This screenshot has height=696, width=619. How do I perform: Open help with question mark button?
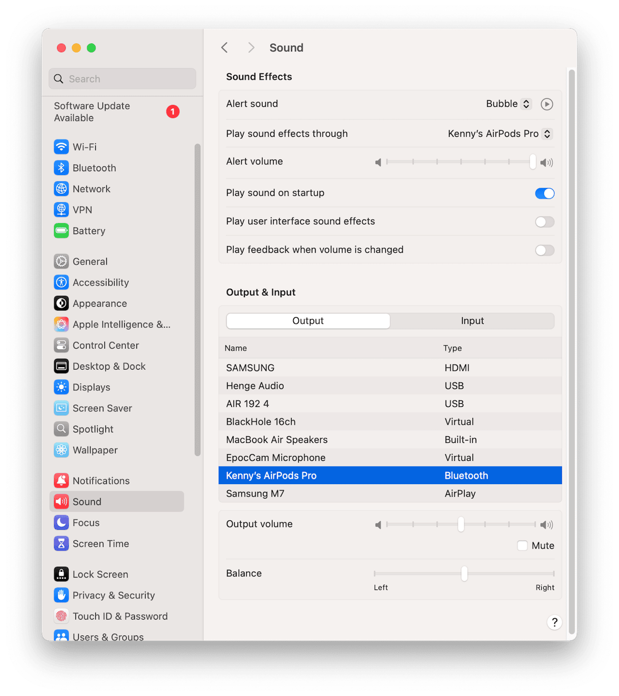(x=554, y=622)
